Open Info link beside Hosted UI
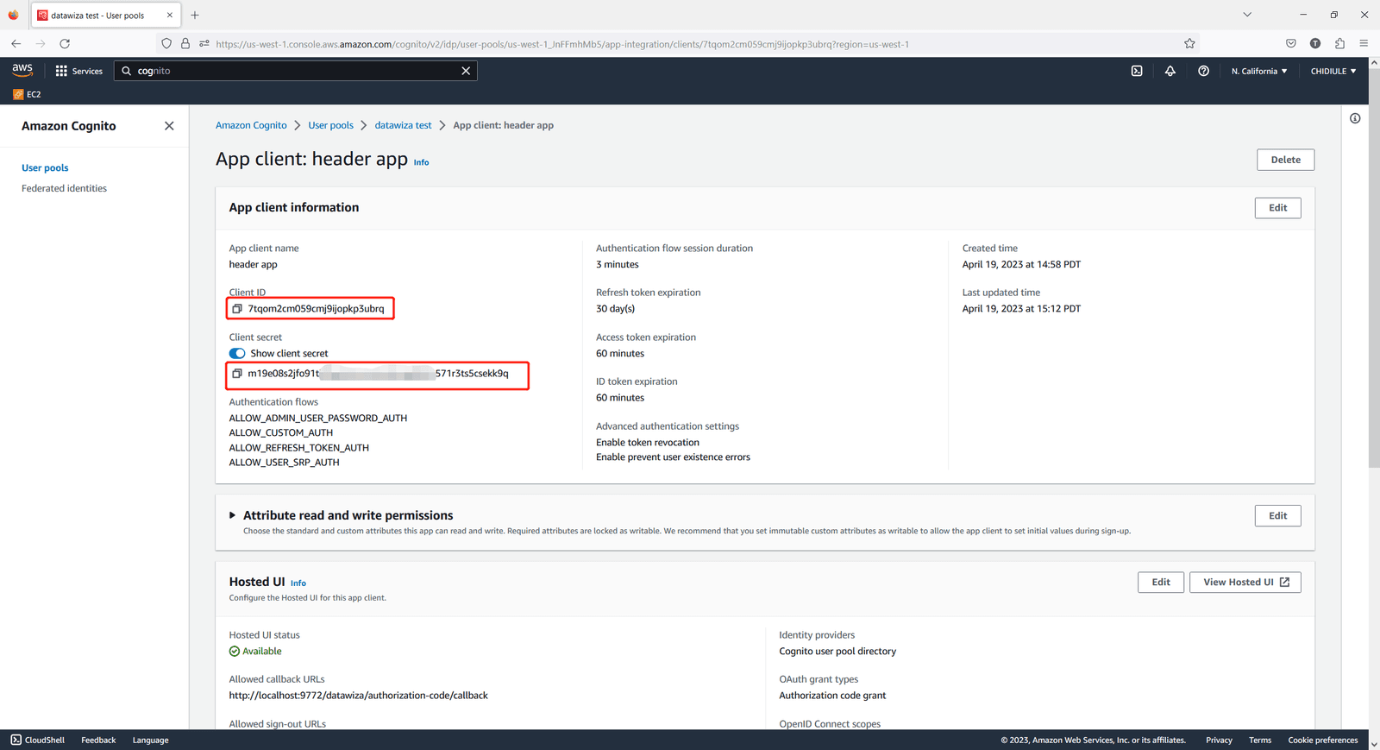 298,583
